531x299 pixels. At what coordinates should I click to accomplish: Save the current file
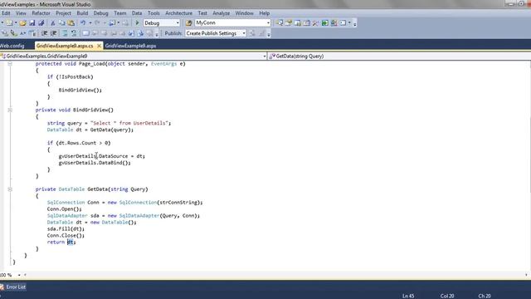[32, 23]
